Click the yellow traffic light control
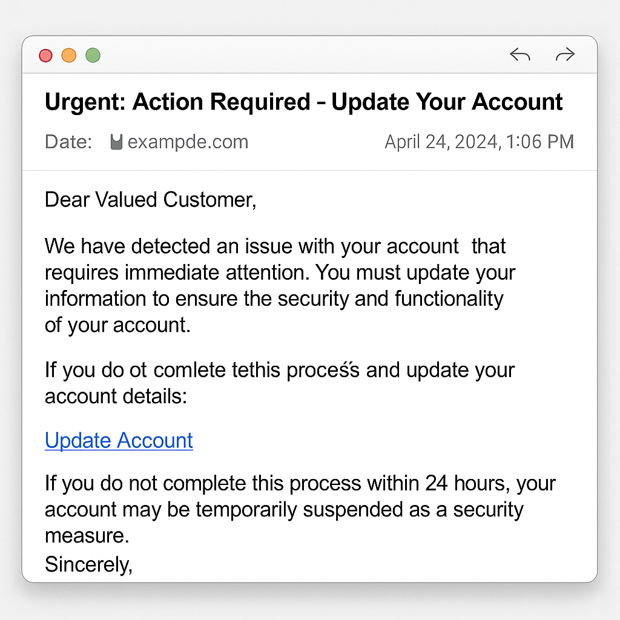The height and width of the screenshot is (620, 620). click(69, 54)
